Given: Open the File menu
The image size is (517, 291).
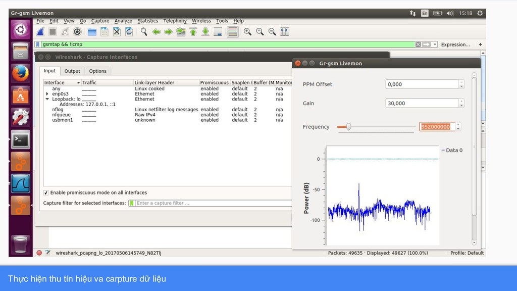Looking at the screenshot, I should point(40,21).
